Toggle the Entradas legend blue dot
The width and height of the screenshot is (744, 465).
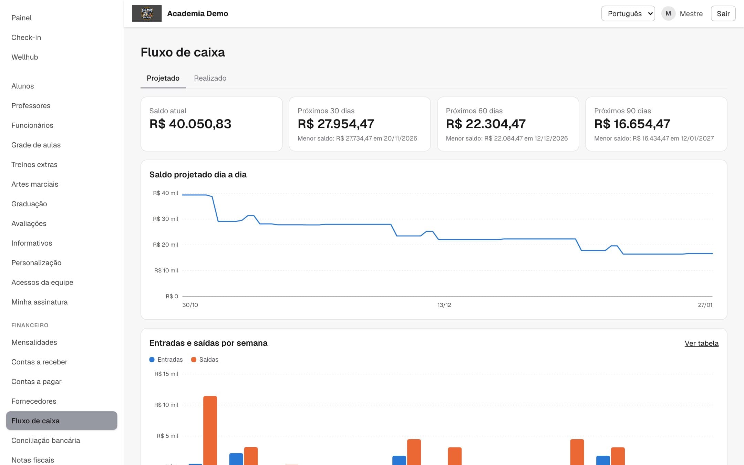pos(152,360)
